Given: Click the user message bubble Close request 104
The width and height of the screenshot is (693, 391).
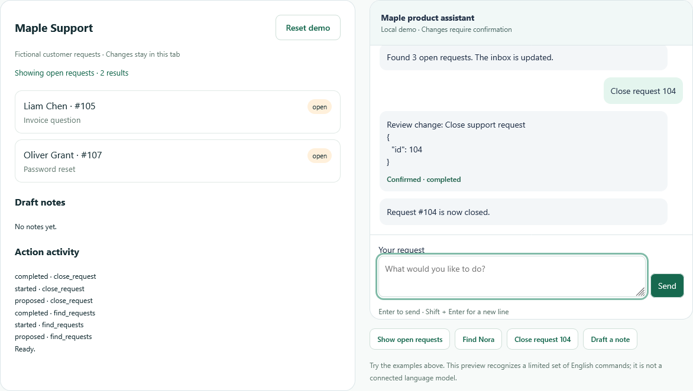Looking at the screenshot, I should [x=643, y=91].
